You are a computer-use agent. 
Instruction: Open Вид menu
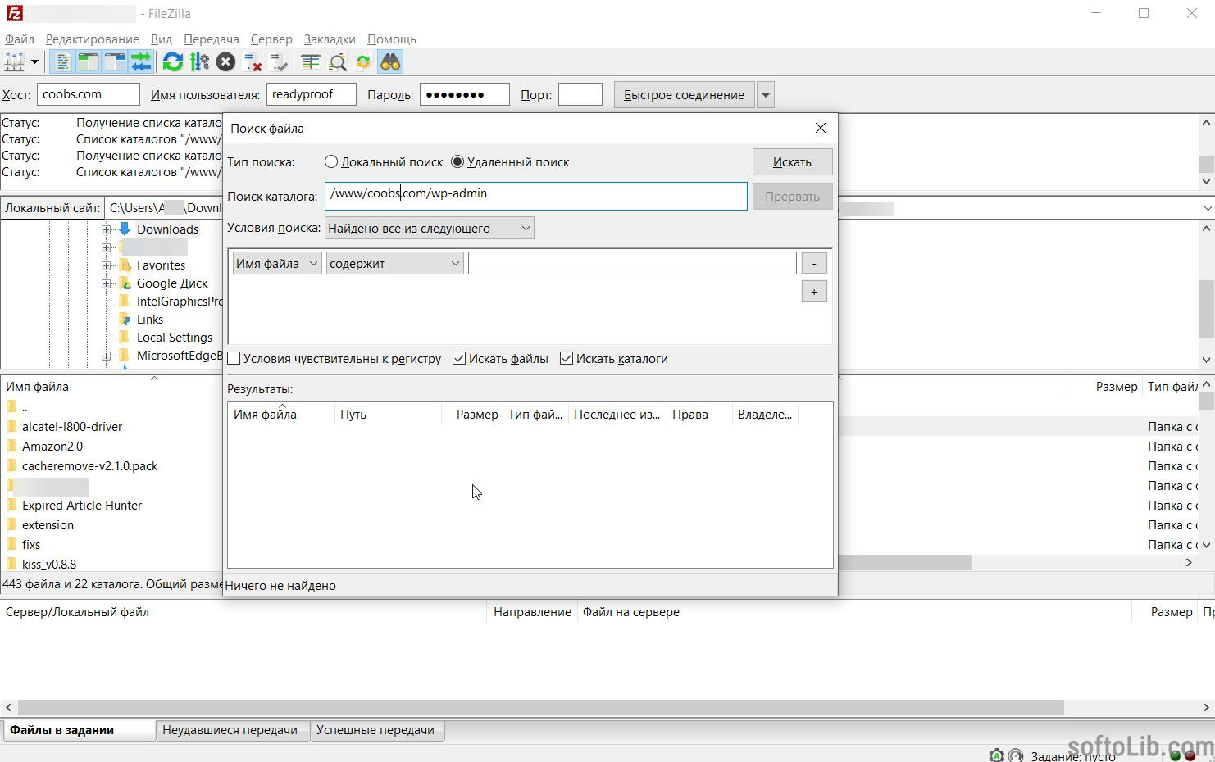tap(162, 39)
